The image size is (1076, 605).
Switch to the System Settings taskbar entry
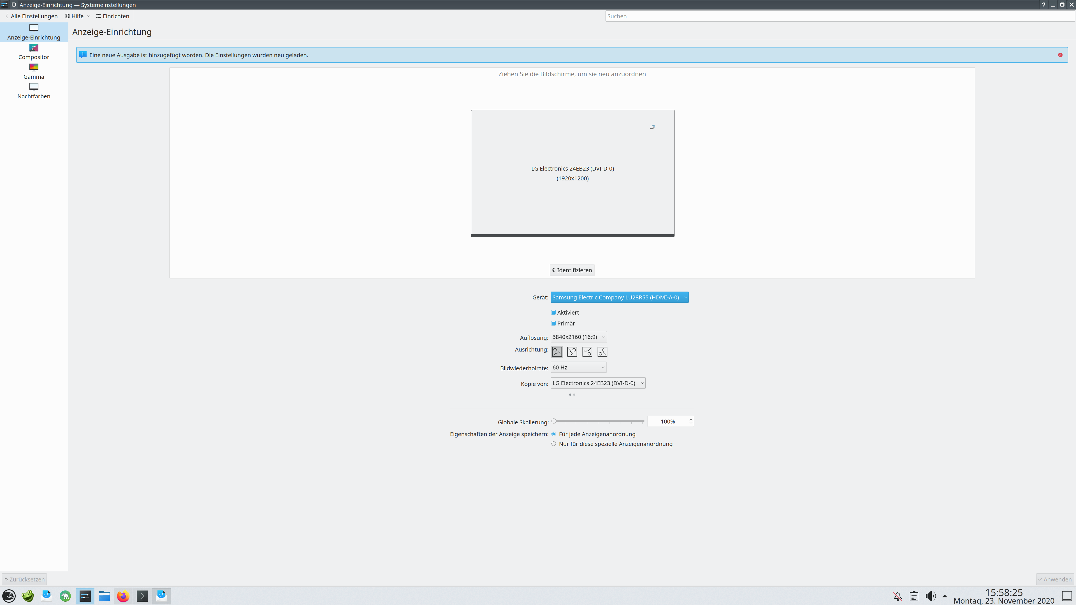pos(85,596)
